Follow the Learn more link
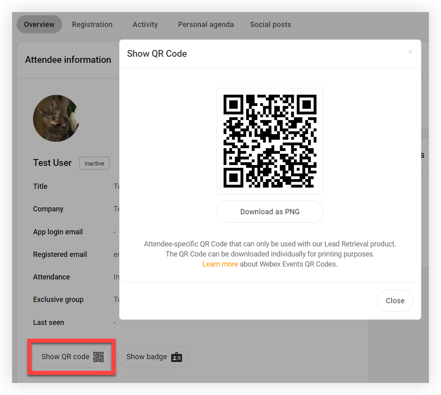Viewport: 441px width, 395px height. 220,264
